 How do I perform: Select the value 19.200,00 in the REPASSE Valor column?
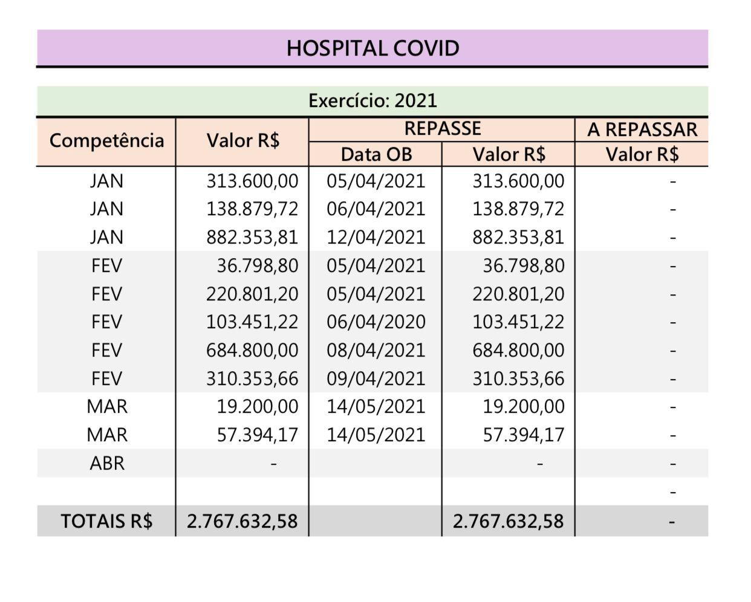523,406
